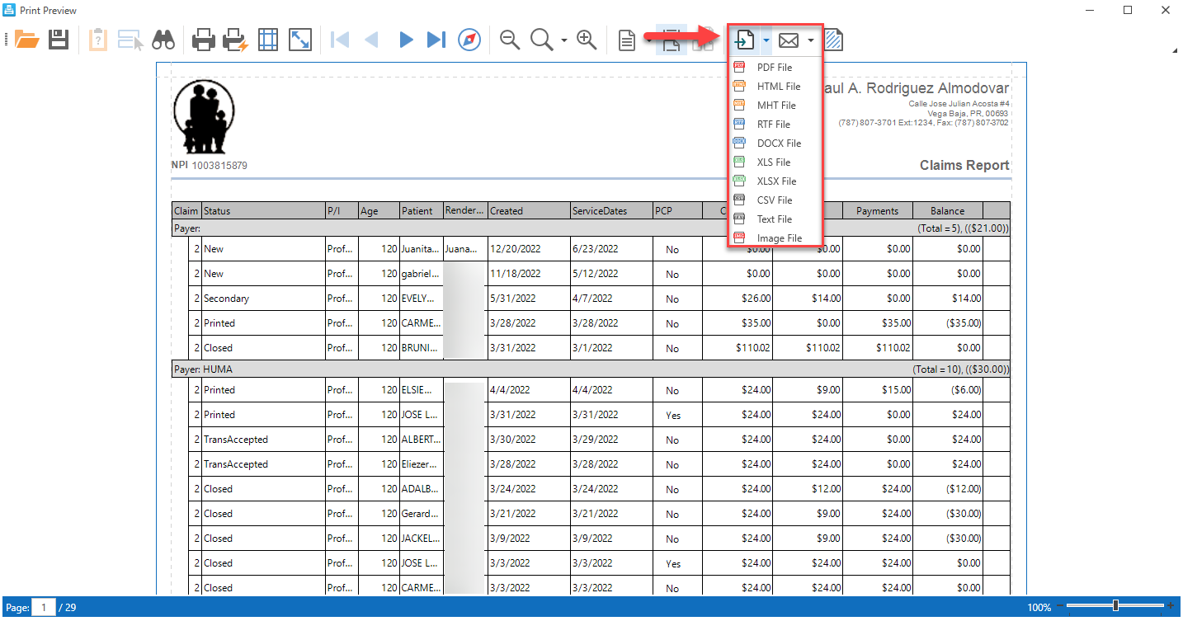Click the toolbar drag grip handle
Viewport: 1183px width, 621px height.
coord(7,40)
